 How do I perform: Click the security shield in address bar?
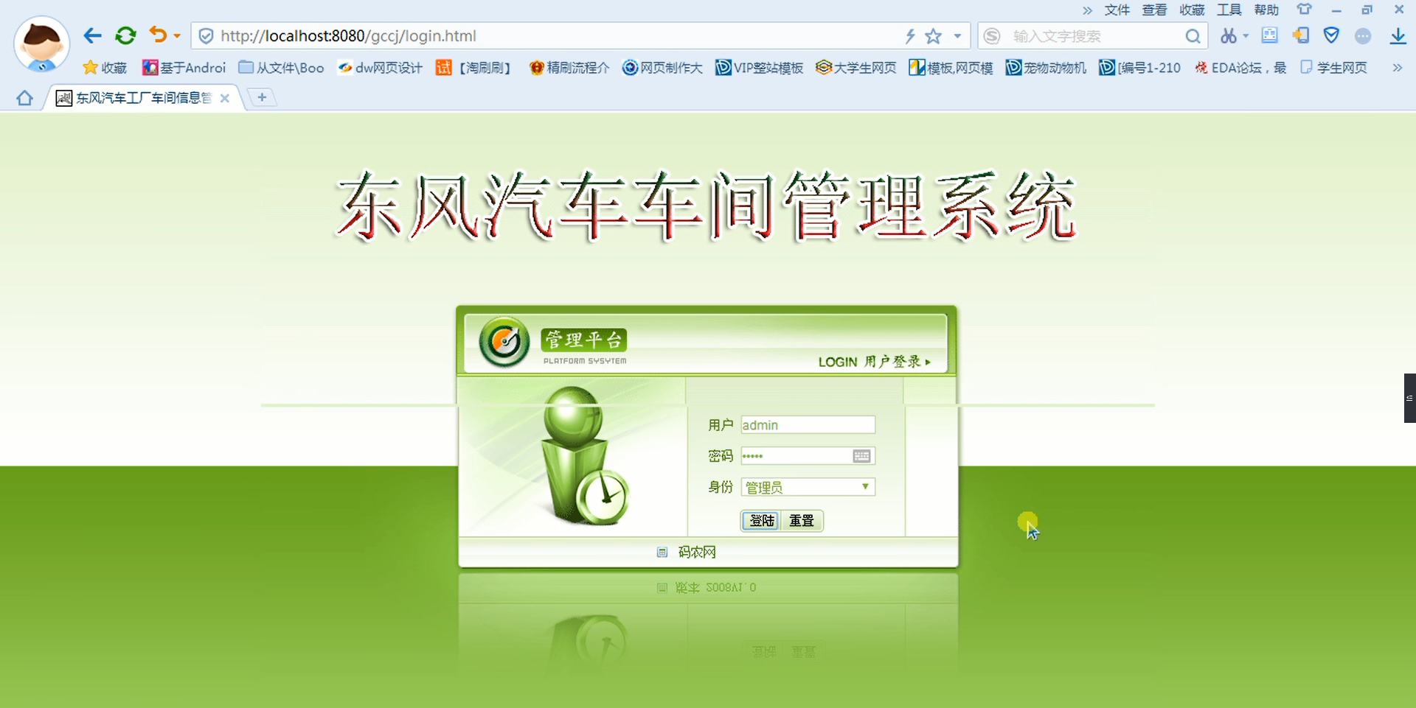(x=206, y=36)
